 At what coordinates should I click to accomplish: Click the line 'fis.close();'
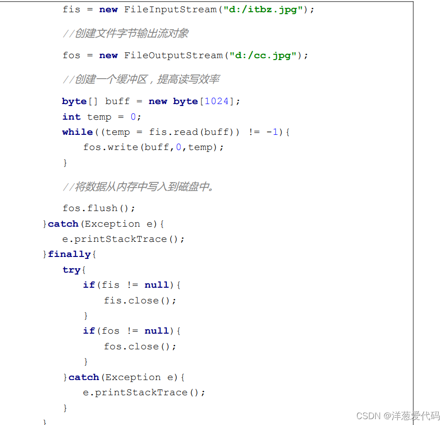(x=140, y=300)
